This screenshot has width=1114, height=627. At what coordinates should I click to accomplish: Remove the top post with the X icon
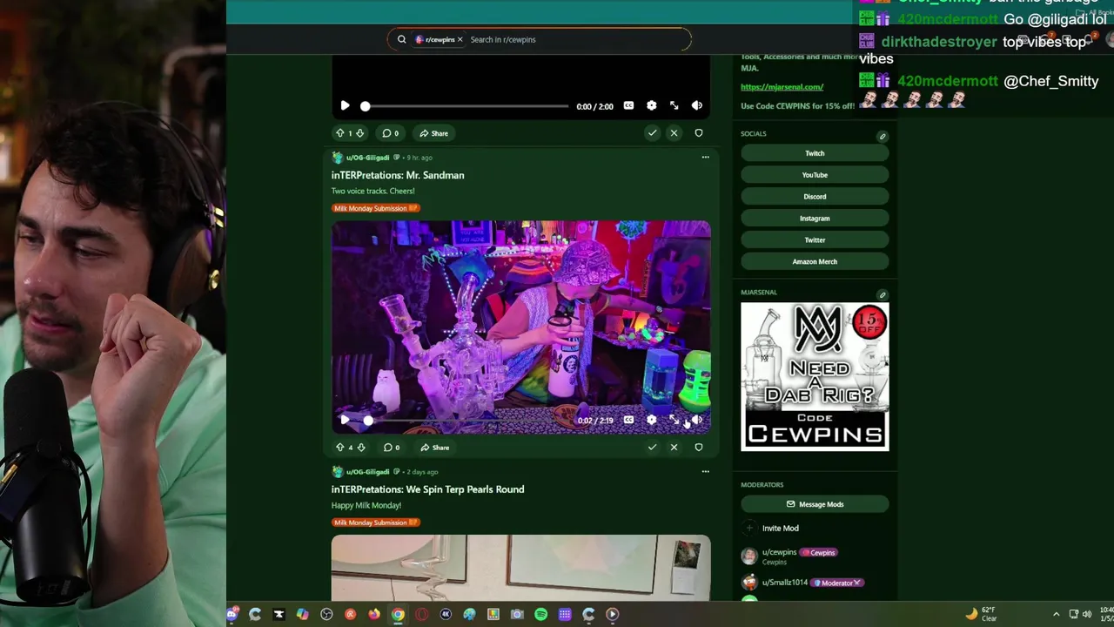[674, 133]
